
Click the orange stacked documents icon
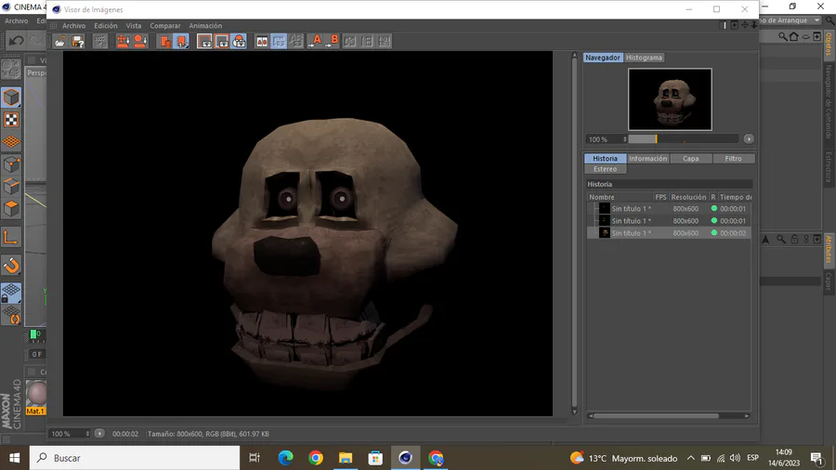coord(164,41)
